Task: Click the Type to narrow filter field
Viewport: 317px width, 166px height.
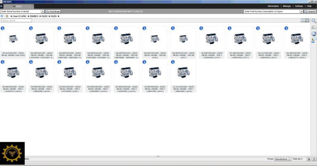Action: click(x=17, y=20)
